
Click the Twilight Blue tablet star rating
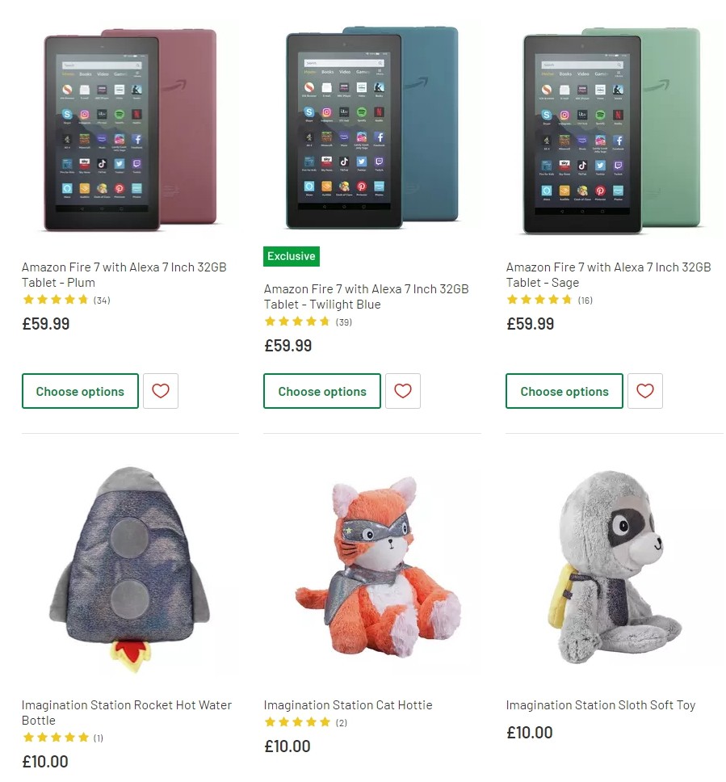tap(298, 321)
